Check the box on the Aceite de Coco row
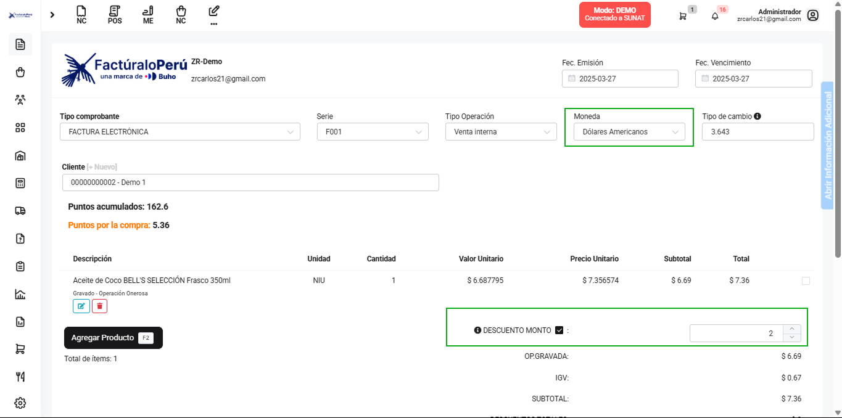 click(x=806, y=281)
